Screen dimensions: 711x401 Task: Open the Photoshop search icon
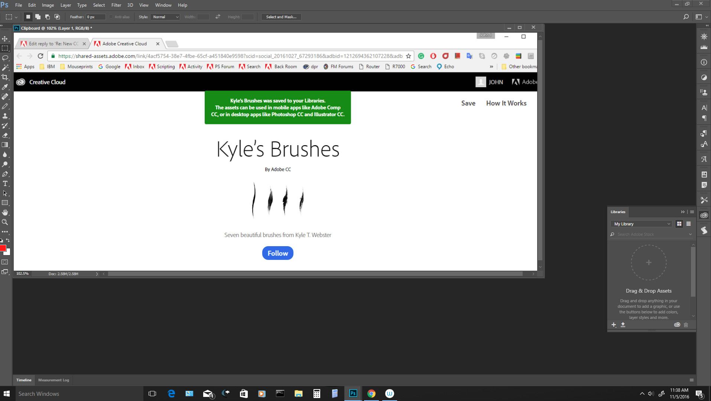click(x=686, y=17)
